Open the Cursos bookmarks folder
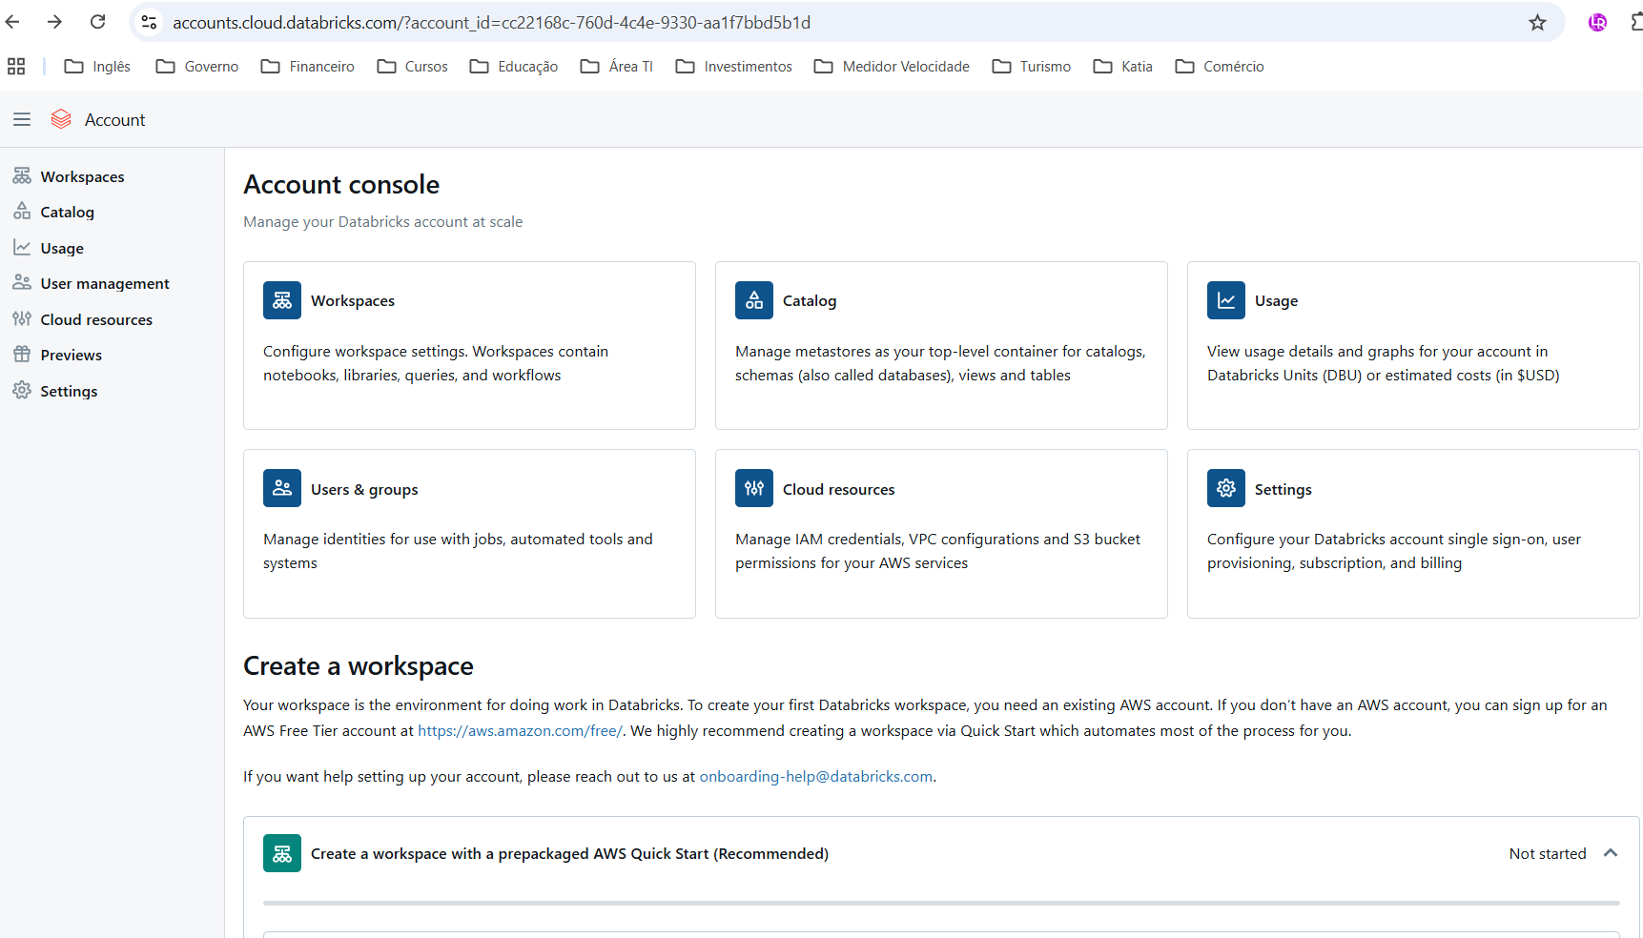This screenshot has height=938, width=1643. (x=413, y=66)
